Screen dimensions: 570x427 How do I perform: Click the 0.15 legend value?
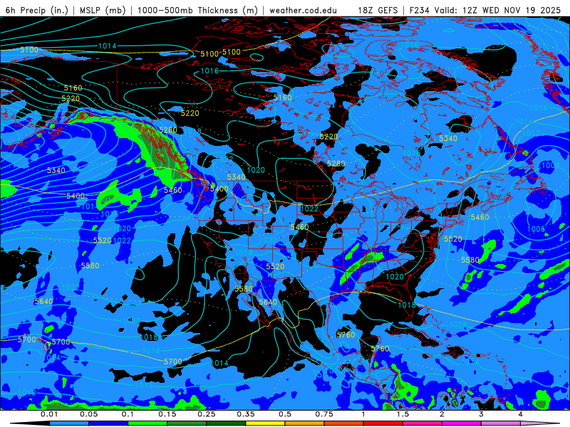tap(167, 414)
